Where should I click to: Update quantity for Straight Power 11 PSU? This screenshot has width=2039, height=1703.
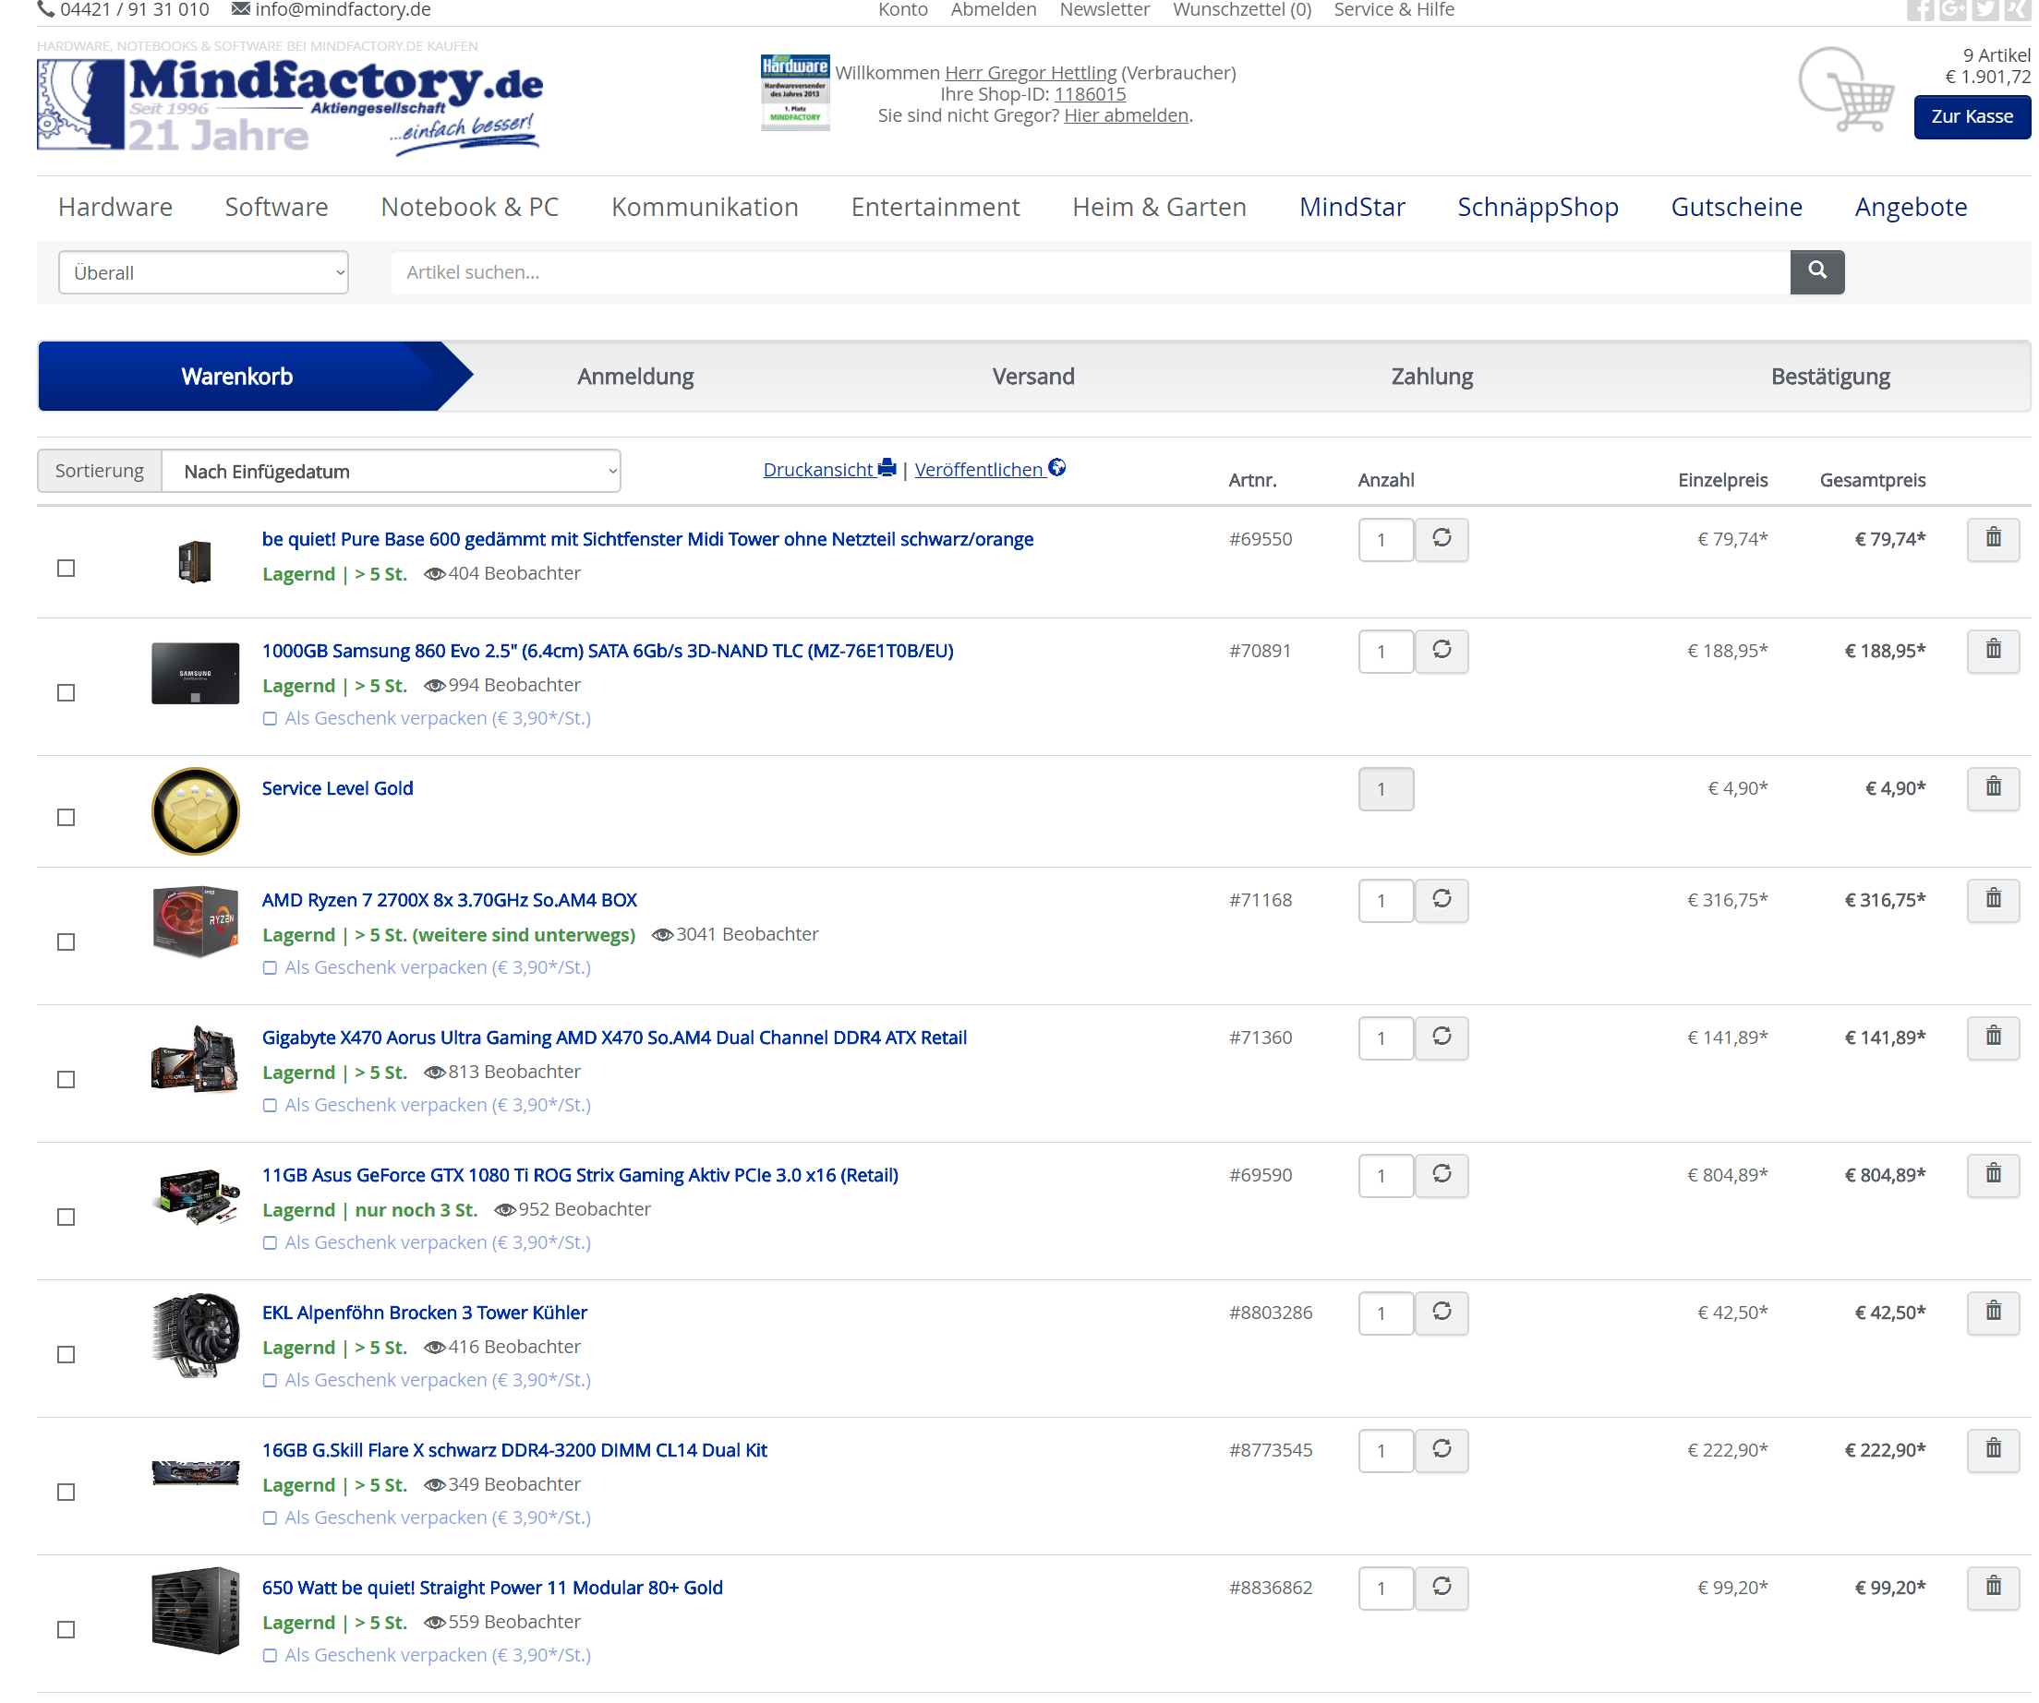tap(1442, 1589)
